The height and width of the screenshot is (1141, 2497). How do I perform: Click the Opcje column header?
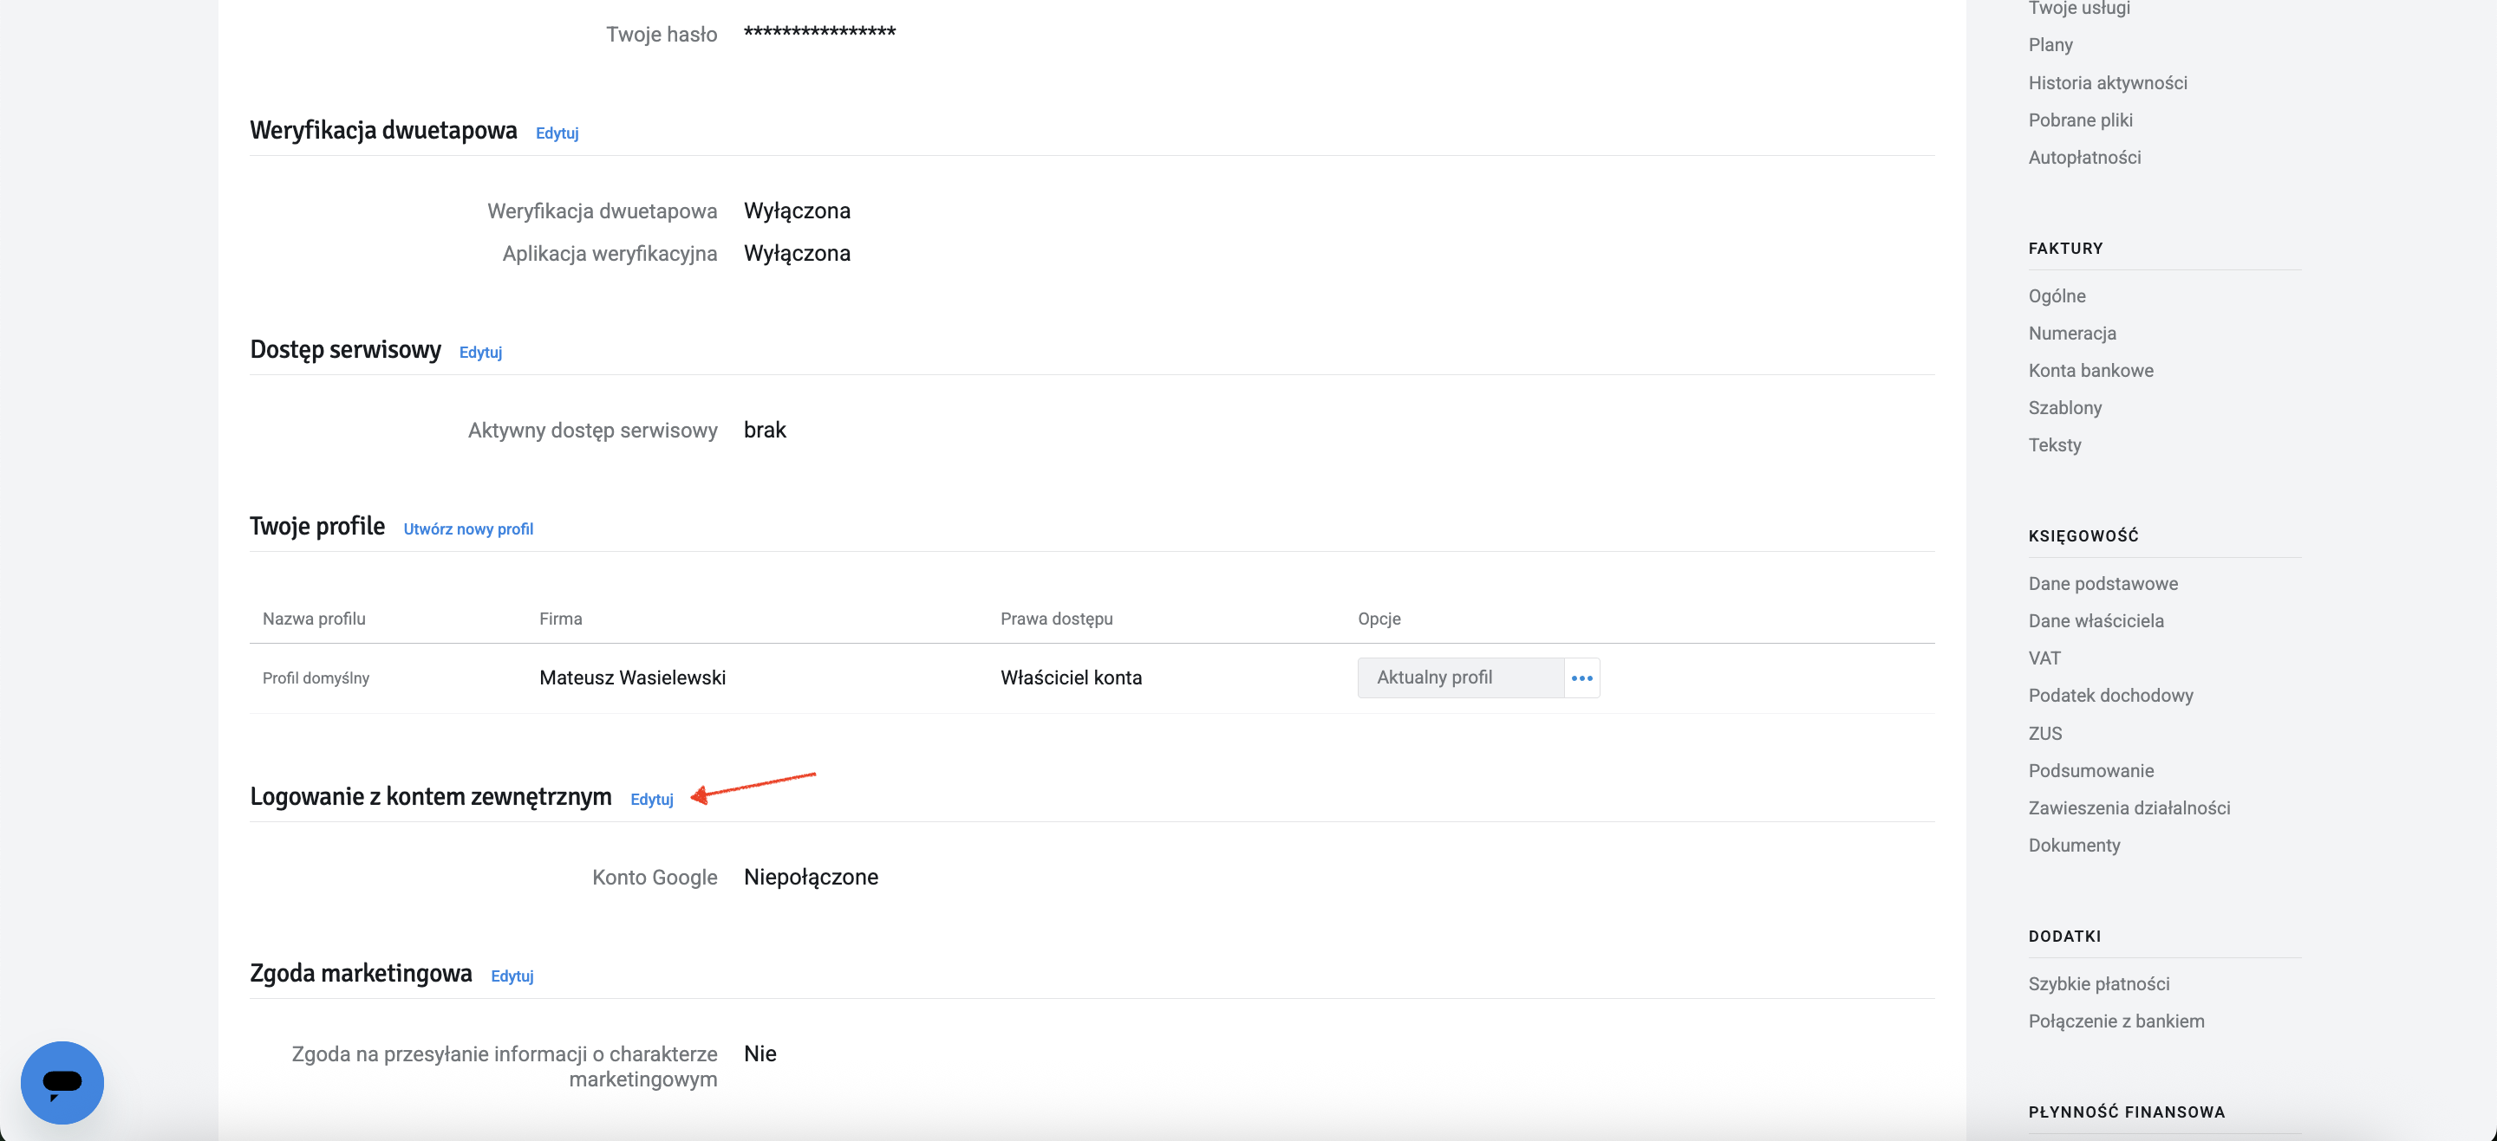coord(1379,619)
